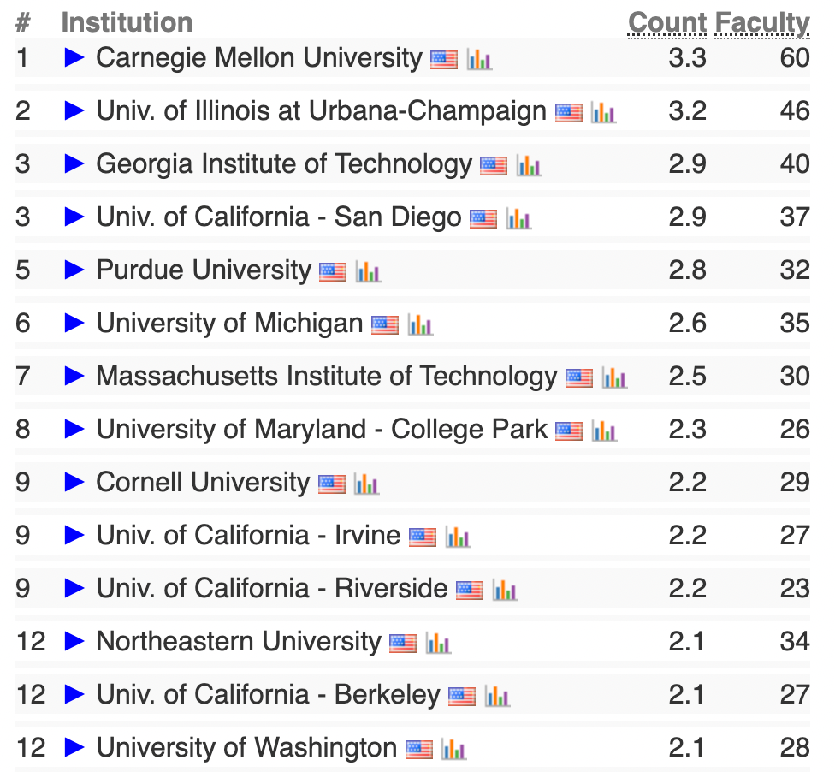Image resolution: width=835 pixels, height=772 pixels.
Task: Expand the Purdue University row triangle
Action: pos(74,270)
